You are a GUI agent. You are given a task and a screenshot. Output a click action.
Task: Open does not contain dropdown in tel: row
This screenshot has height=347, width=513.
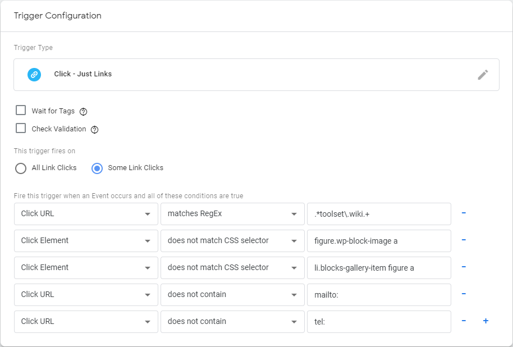tap(232, 322)
